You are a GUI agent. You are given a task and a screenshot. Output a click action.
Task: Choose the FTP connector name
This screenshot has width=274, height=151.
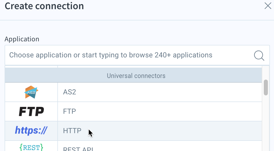pyautogui.click(x=69, y=111)
